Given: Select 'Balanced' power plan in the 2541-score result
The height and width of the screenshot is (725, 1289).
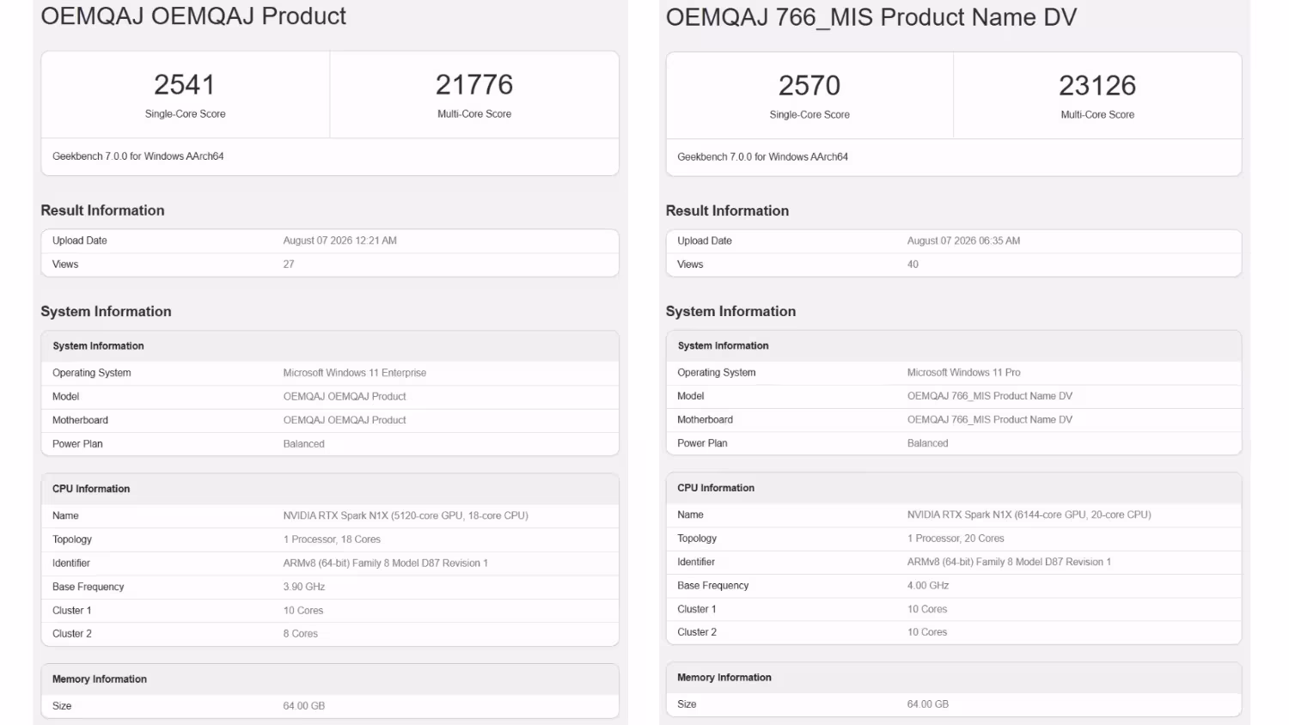Looking at the screenshot, I should 304,444.
